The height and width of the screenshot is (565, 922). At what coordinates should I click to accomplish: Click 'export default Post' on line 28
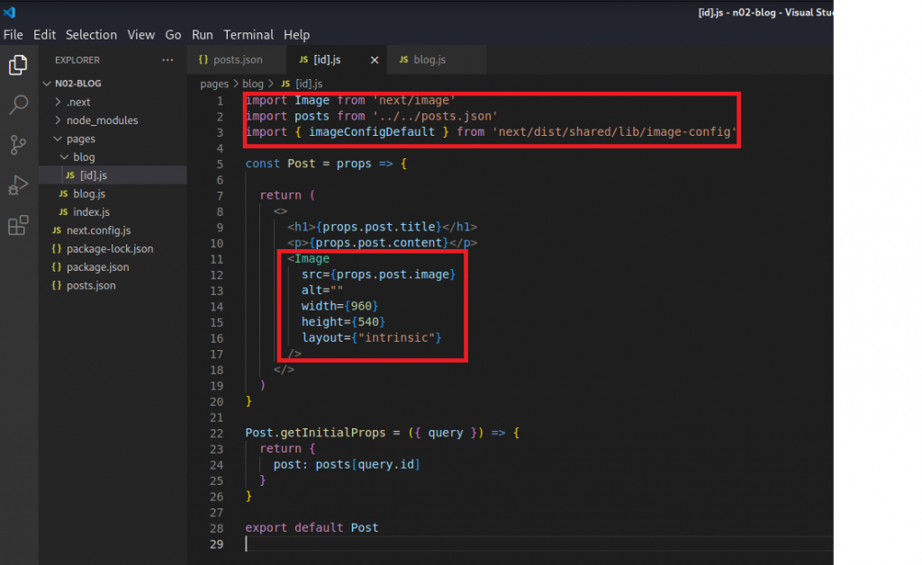[x=312, y=527]
